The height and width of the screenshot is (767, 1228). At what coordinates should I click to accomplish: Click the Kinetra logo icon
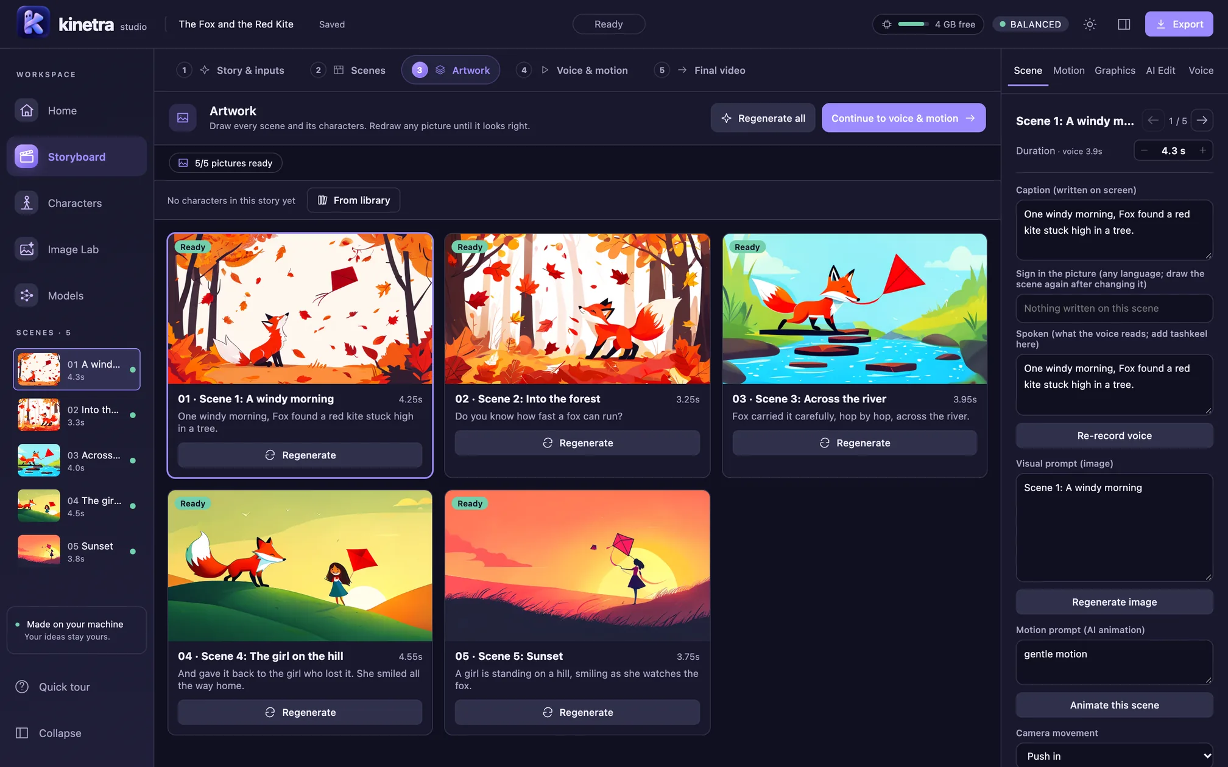33,23
